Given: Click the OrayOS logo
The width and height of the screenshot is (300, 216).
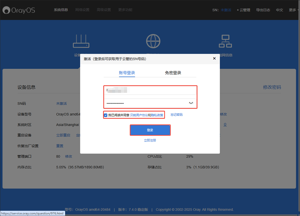Looking at the screenshot, I should click(19, 10).
